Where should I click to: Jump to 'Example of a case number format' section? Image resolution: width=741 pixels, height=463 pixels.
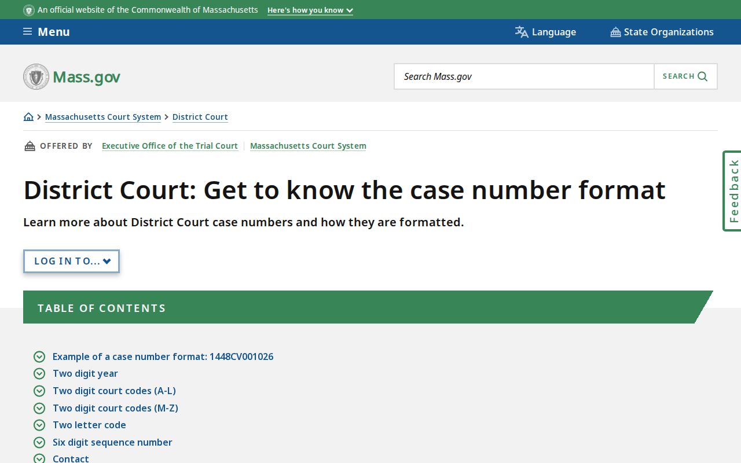tap(163, 357)
